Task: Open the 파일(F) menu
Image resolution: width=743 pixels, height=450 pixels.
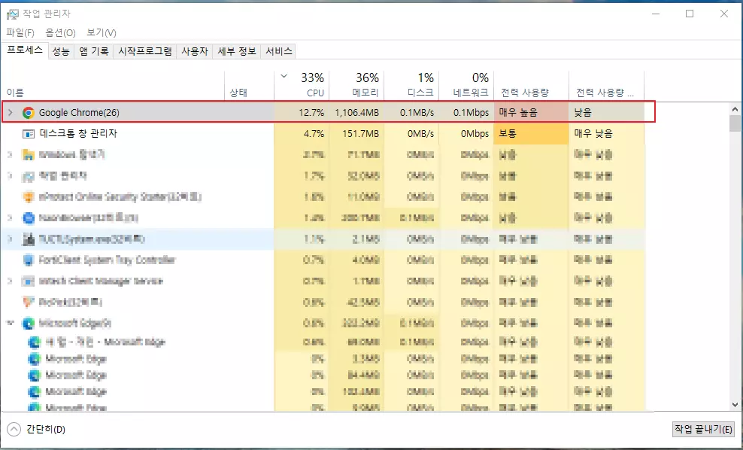Action: 20,32
